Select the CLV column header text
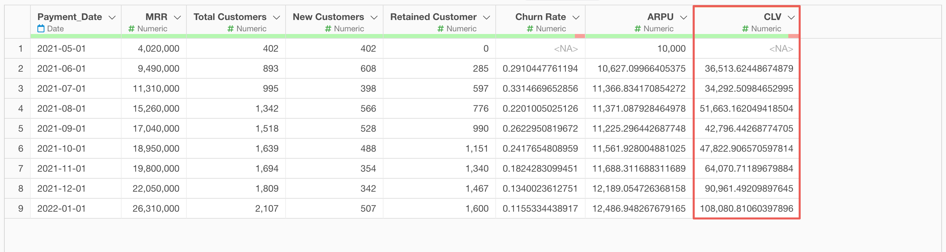This screenshot has height=252, width=946. click(x=772, y=17)
